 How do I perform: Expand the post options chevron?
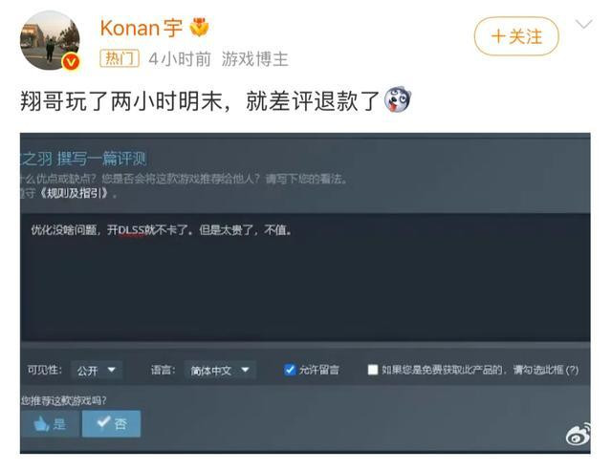click(584, 25)
